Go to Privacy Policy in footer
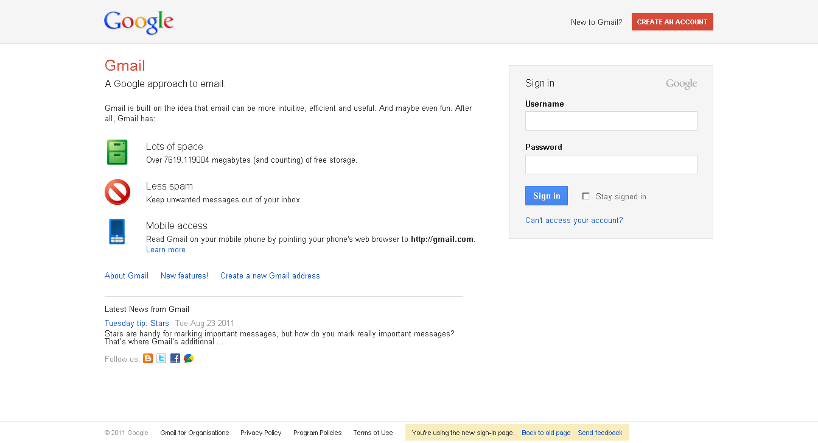818x443 pixels. (x=260, y=433)
